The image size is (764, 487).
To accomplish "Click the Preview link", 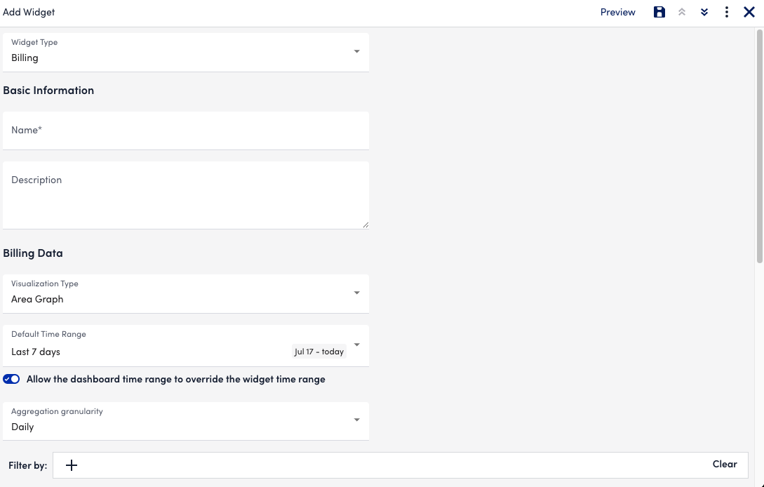I will coord(617,12).
